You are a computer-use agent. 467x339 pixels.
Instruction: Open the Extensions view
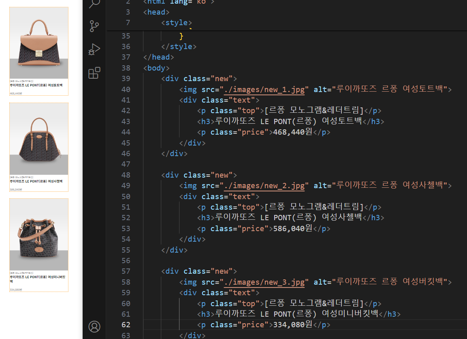coord(94,73)
